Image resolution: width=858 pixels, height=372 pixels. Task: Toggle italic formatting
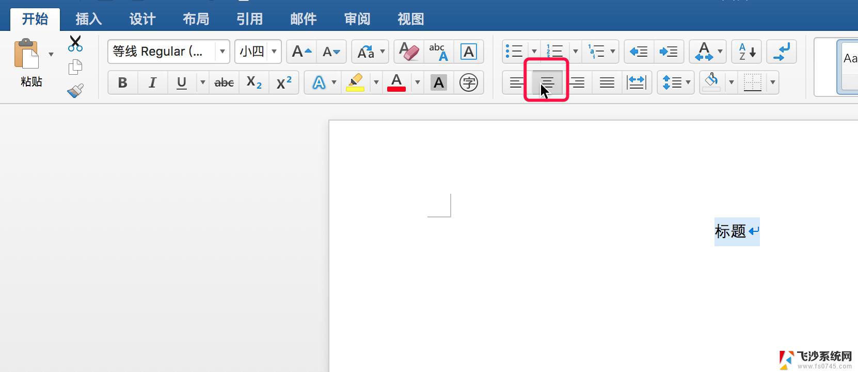(x=152, y=82)
